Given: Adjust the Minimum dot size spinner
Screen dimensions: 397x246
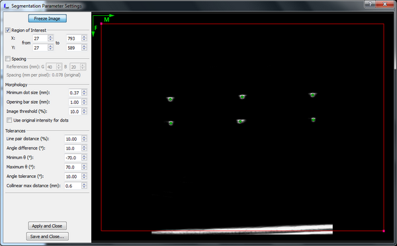Looking at the screenshot, I should (x=84, y=93).
